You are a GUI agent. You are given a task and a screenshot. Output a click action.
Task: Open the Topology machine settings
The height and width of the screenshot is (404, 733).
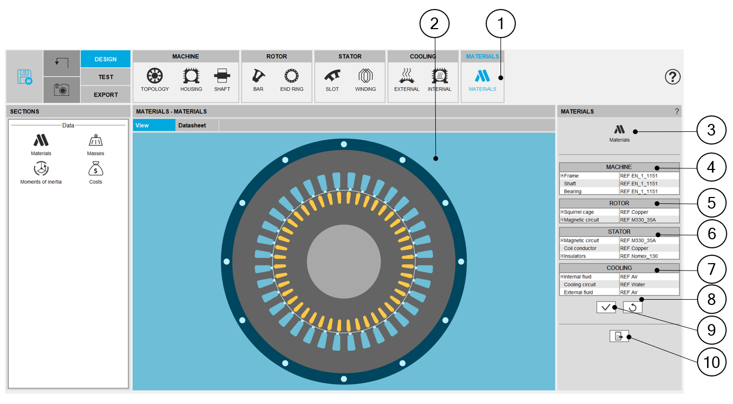click(155, 76)
